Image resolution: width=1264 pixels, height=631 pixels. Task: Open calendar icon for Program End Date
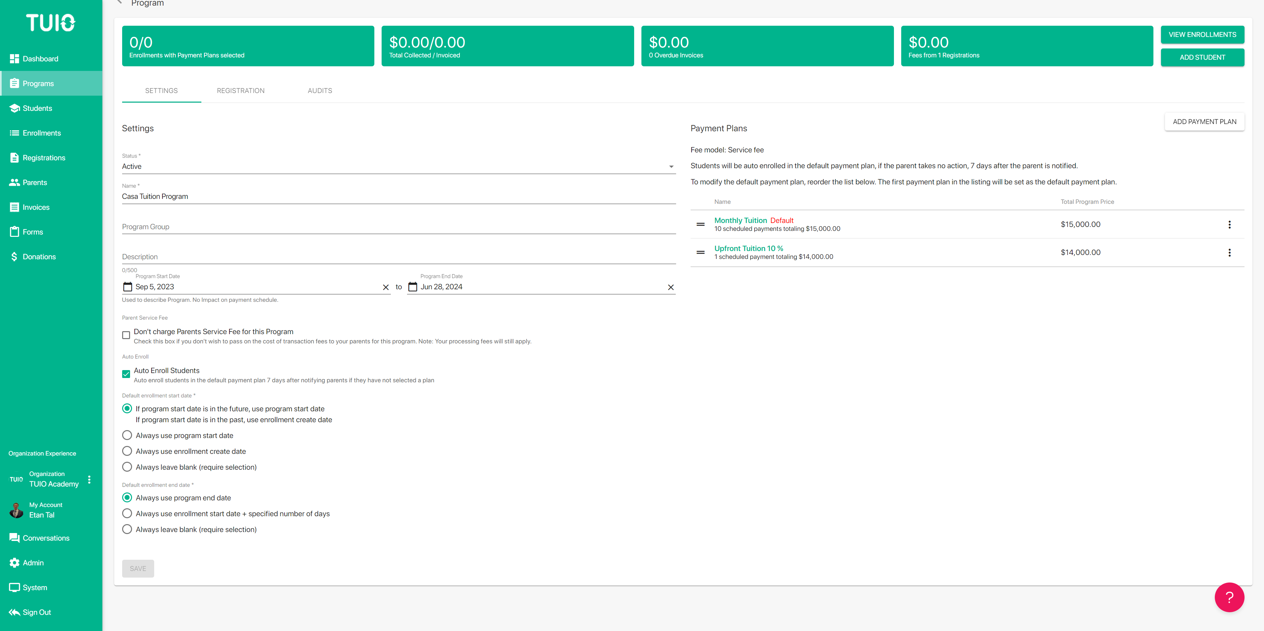pos(413,287)
